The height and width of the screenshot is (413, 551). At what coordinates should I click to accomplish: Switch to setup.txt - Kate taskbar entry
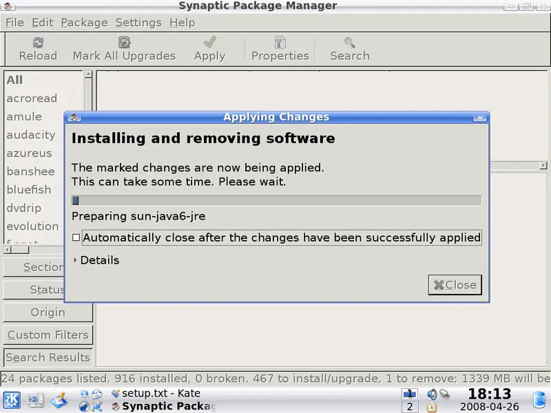(156, 393)
